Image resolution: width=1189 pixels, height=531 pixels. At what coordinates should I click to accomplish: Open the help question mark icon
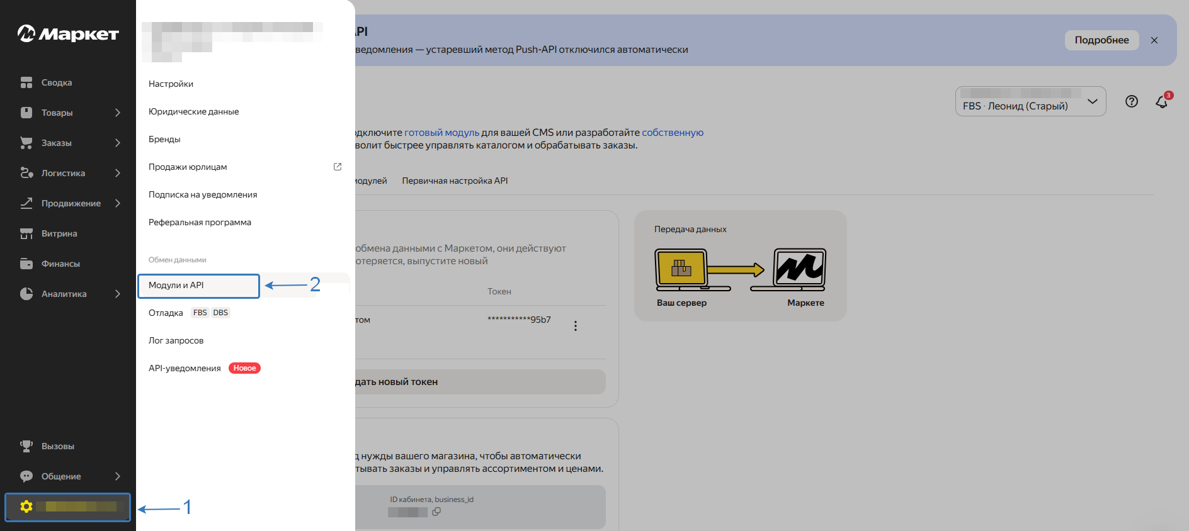coord(1132,101)
